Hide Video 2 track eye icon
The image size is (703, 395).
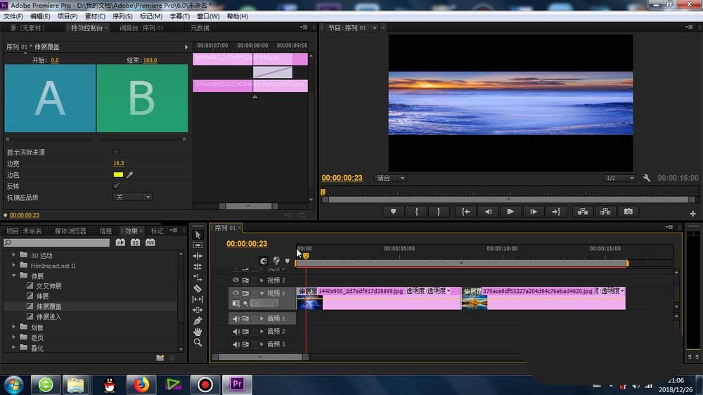click(236, 280)
